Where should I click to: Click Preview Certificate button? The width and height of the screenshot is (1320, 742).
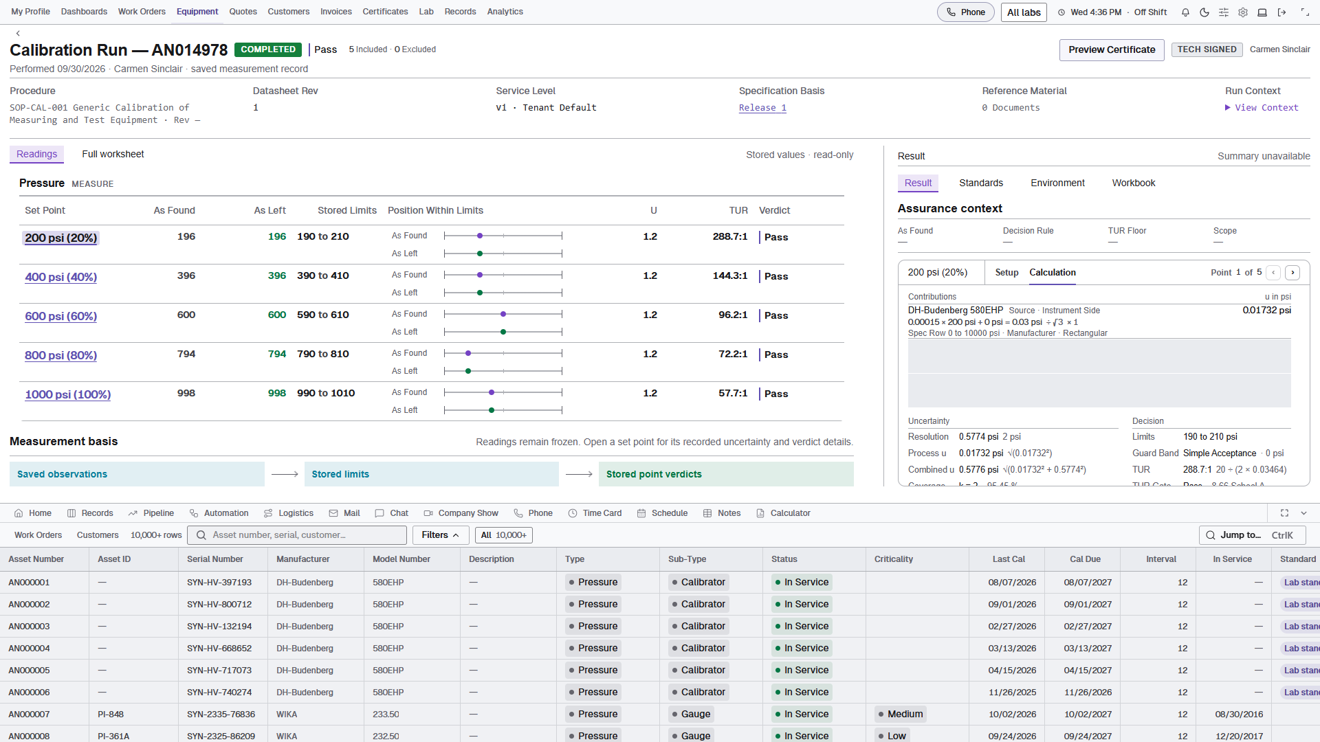click(x=1112, y=49)
